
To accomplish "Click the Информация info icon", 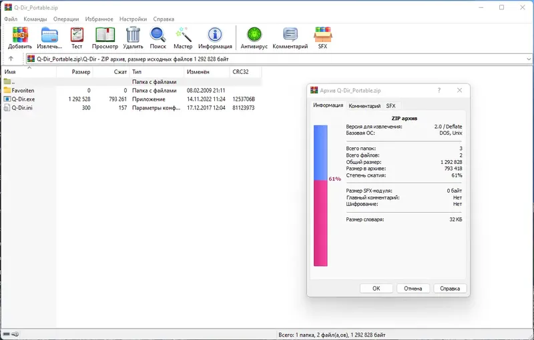I will click(215, 35).
